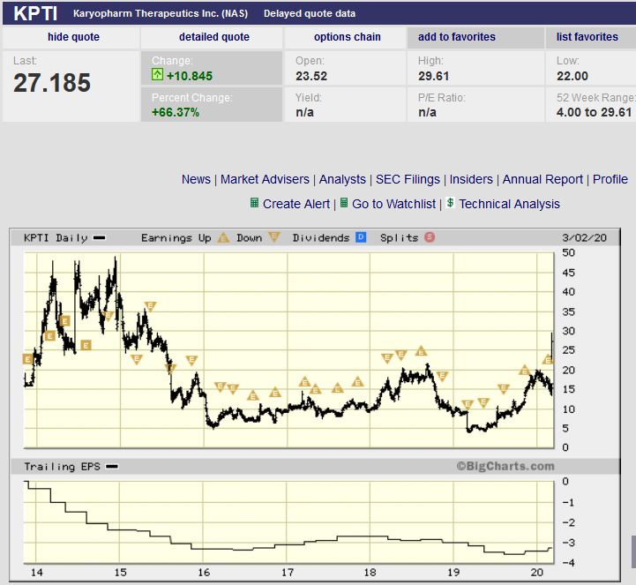The width and height of the screenshot is (636, 585).
Task: Click the Open value 23.52
Action: pyautogui.click(x=311, y=76)
